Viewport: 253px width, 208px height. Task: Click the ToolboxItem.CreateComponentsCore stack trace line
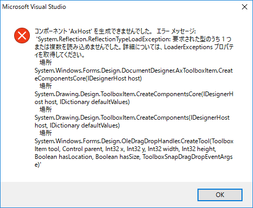(x=134, y=94)
